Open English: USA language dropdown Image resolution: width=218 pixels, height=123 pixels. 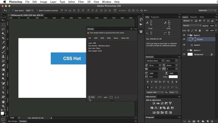click(155, 92)
